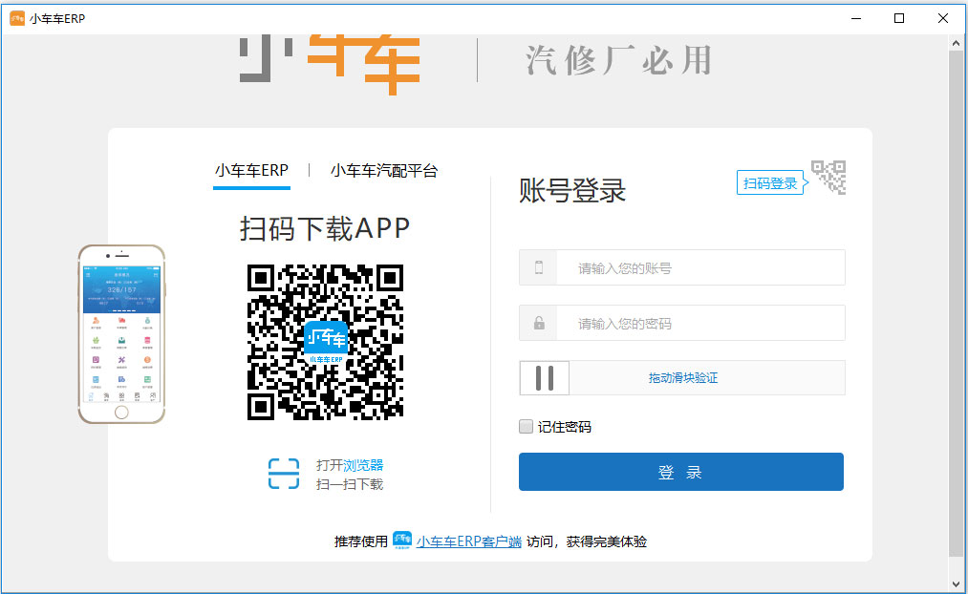Click the 扫码登录 label button
The image size is (968, 594).
(x=771, y=183)
